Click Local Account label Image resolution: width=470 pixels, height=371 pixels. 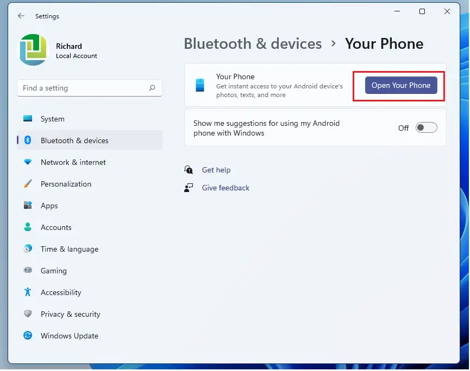coord(77,56)
